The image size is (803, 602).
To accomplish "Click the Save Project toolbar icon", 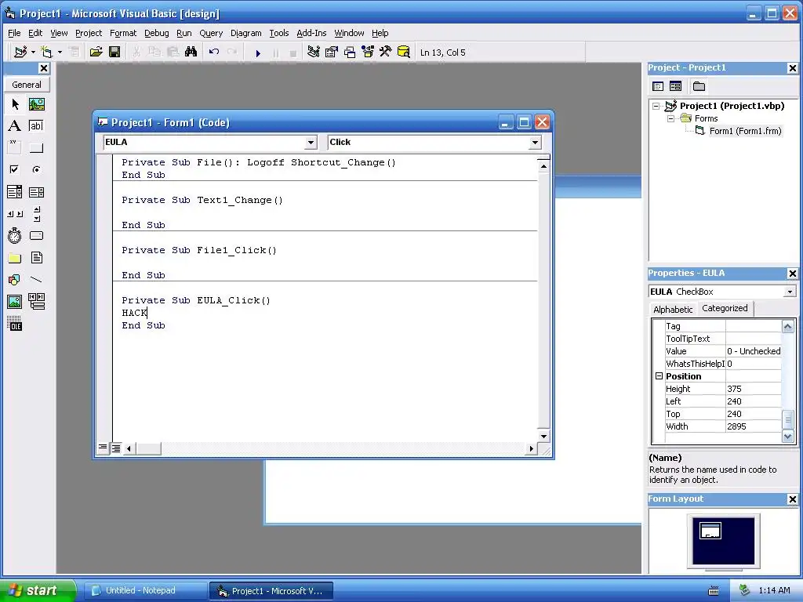I will pyautogui.click(x=114, y=52).
